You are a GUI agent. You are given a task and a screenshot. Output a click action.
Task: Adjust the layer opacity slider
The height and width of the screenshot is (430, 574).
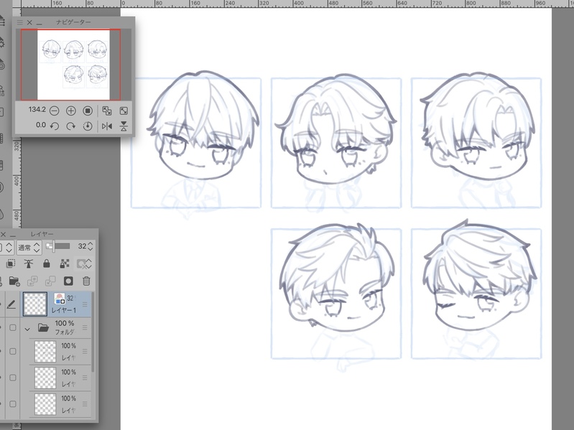[x=58, y=246]
